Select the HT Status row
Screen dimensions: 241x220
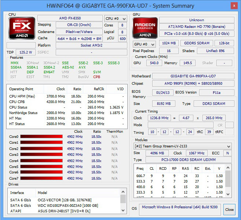tap(67, 124)
